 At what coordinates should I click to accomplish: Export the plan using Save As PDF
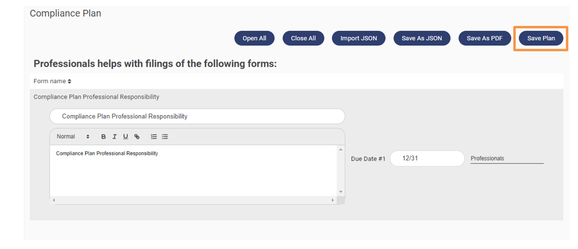tap(484, 38)
